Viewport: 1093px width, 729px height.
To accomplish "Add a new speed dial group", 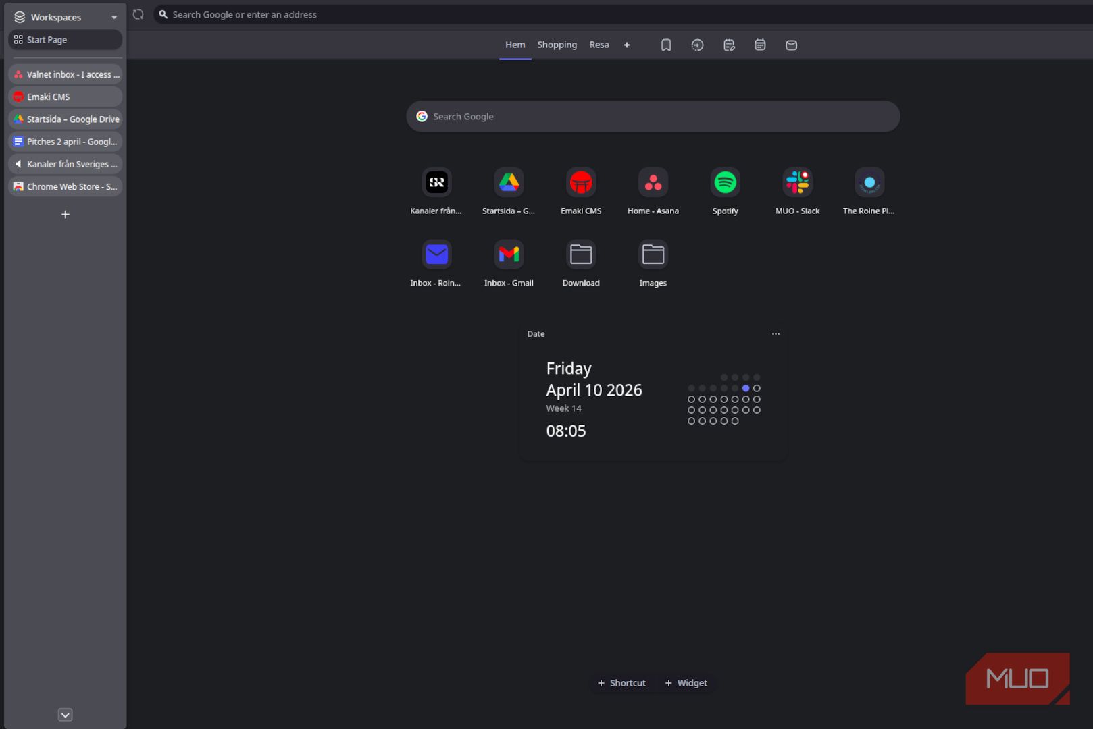I will (x=627, y=45).
